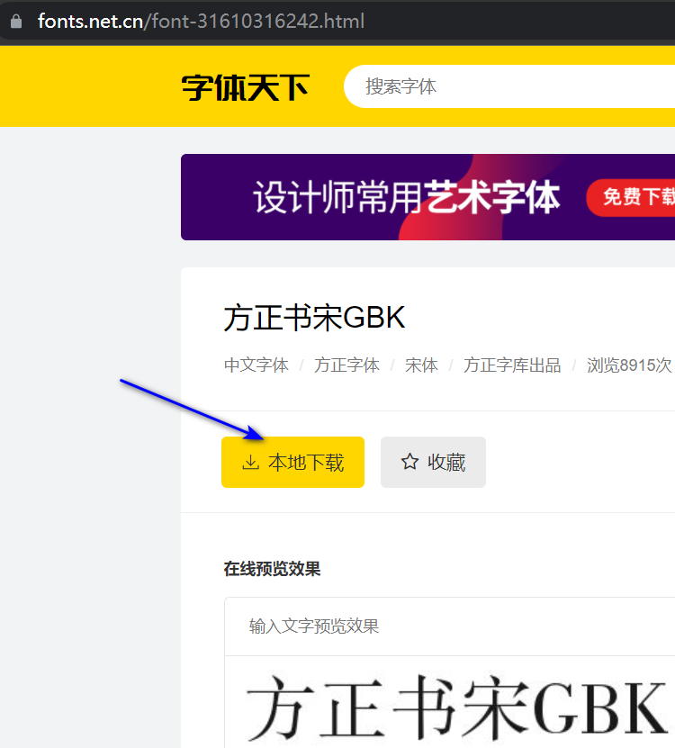This screenshot has width=675, height=748.
Task: Click the lock icon in address bar
Action: [x=16, y=22]
